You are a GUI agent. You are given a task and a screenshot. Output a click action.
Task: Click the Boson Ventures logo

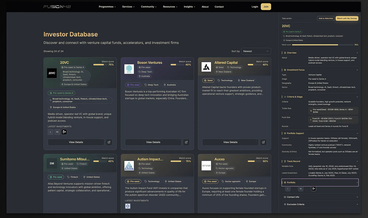[129, 69]
